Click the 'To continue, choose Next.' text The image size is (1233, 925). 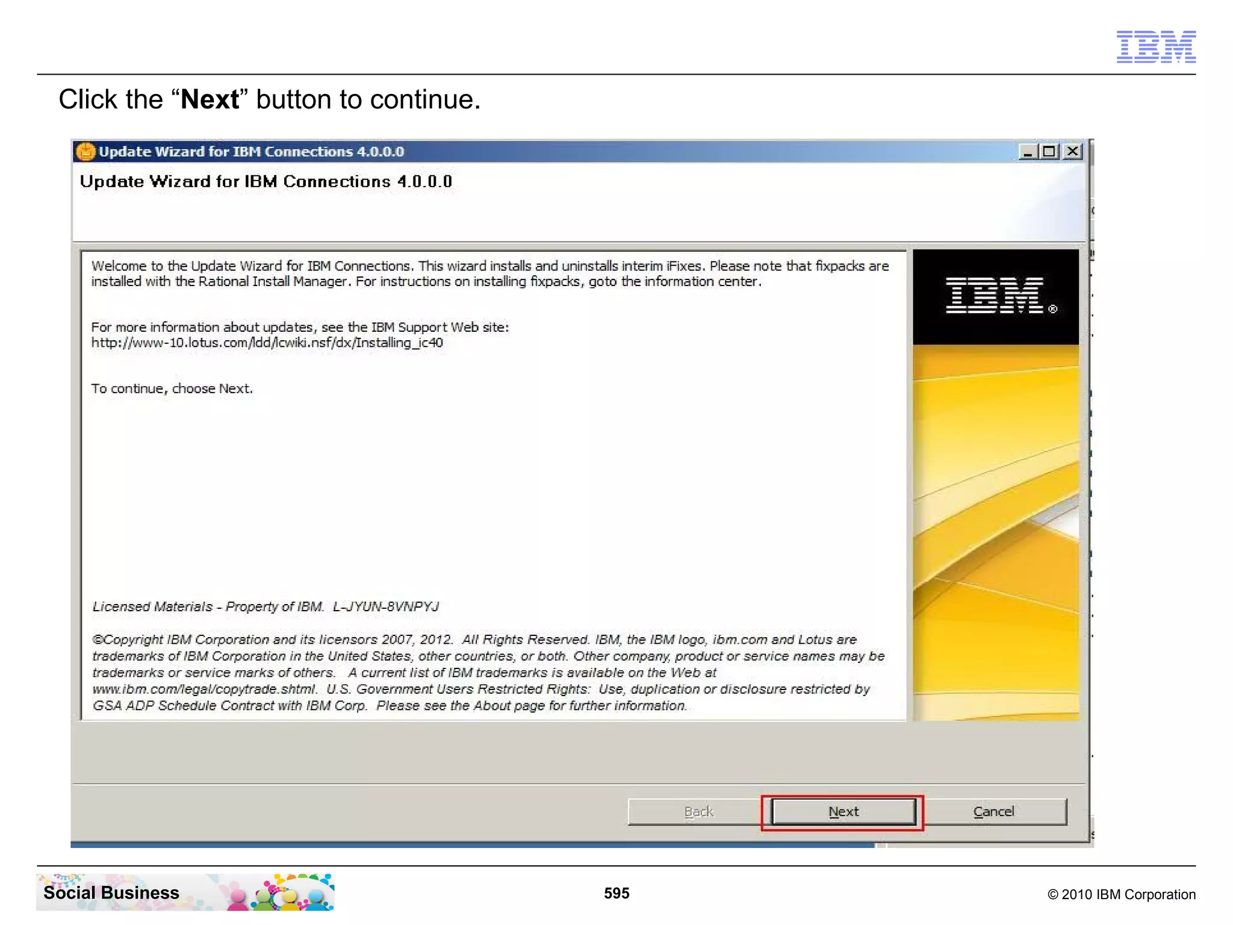click(x=172, y=388)
